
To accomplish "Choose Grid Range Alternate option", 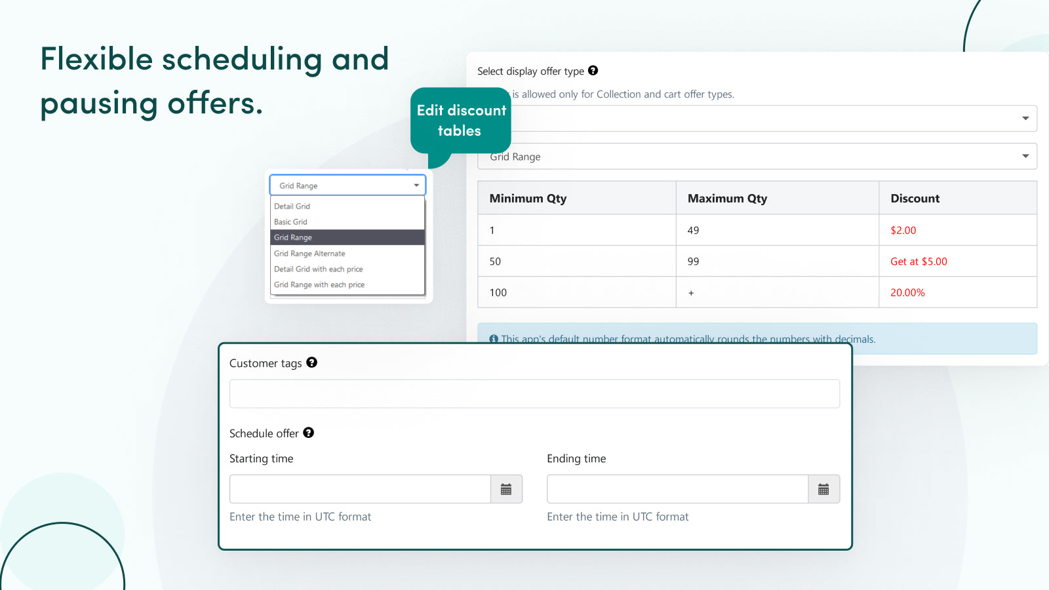I will click(309, 253).
